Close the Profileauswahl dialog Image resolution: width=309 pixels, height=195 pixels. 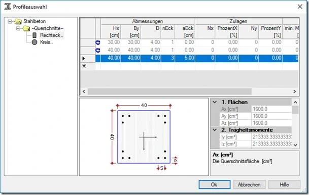point(300,7)
